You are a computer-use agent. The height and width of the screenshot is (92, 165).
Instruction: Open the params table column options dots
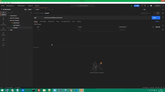point(153,27)
